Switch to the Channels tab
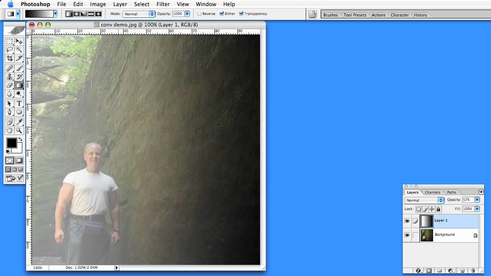Screen dimensions: 491x276 432,192
